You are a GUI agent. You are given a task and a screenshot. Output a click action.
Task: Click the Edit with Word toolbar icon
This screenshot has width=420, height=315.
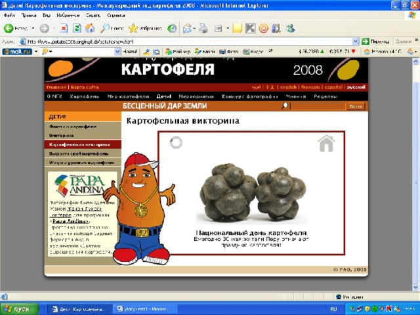point(219,28)
